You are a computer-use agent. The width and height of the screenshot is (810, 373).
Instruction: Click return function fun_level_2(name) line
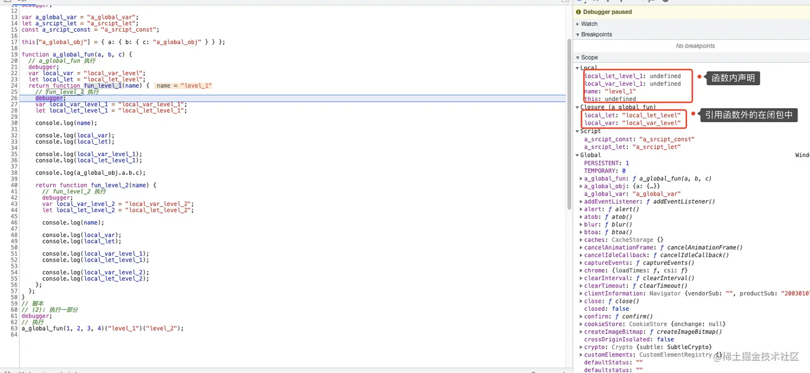coord(96,185)
